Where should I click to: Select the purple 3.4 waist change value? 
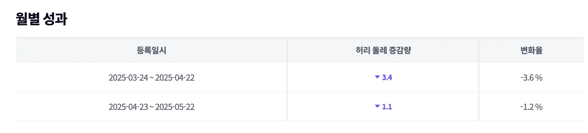pyautogui.click(x=387, y=77)
